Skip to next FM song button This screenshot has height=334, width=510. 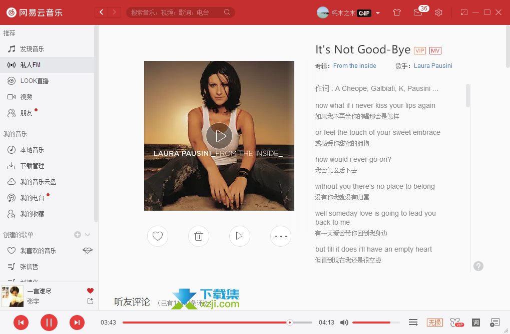(x=240, y=236)
